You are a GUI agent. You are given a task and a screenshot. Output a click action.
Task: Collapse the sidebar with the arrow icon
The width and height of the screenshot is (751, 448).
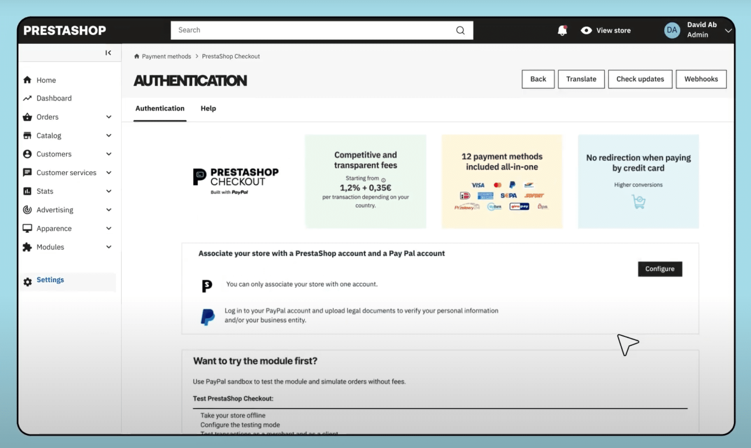pyautogui.click(x=108, y=53)
